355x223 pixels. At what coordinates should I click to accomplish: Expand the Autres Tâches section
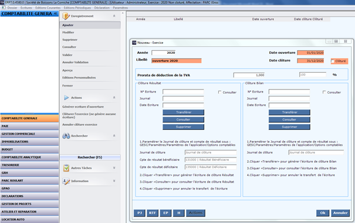pyautogui.click(x=114, y=168)
